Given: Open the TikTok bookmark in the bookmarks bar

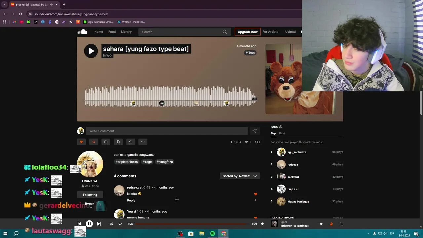Looking at the screenshot, I should coord(36,22).
